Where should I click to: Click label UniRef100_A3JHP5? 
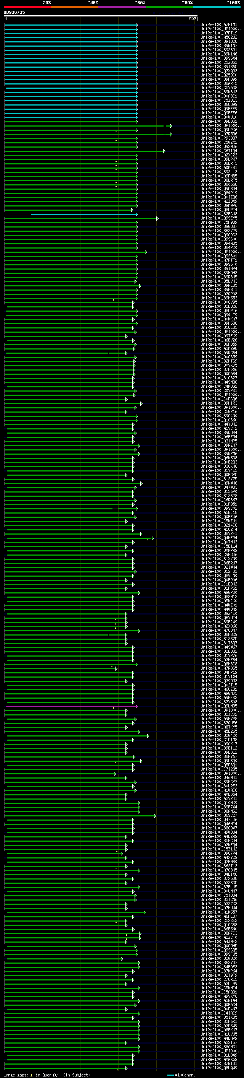click(x=219, y=441)
